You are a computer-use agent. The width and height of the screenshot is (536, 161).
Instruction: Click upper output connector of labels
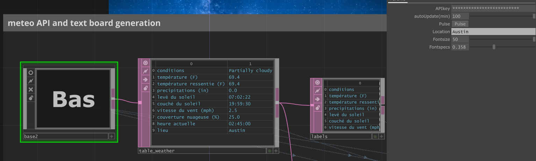pos(383,100)
